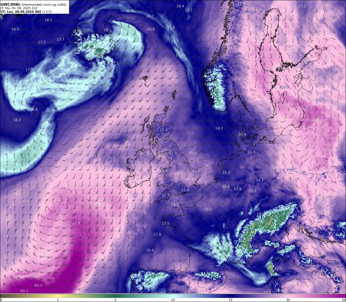Screen dimensions: 346x302
Task: Click the 10 tick on the color scale
Action: pos(173,300)
